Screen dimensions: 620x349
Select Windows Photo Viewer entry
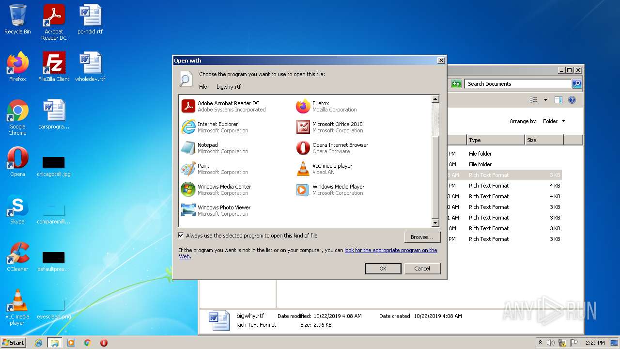(x=216, y=210)
